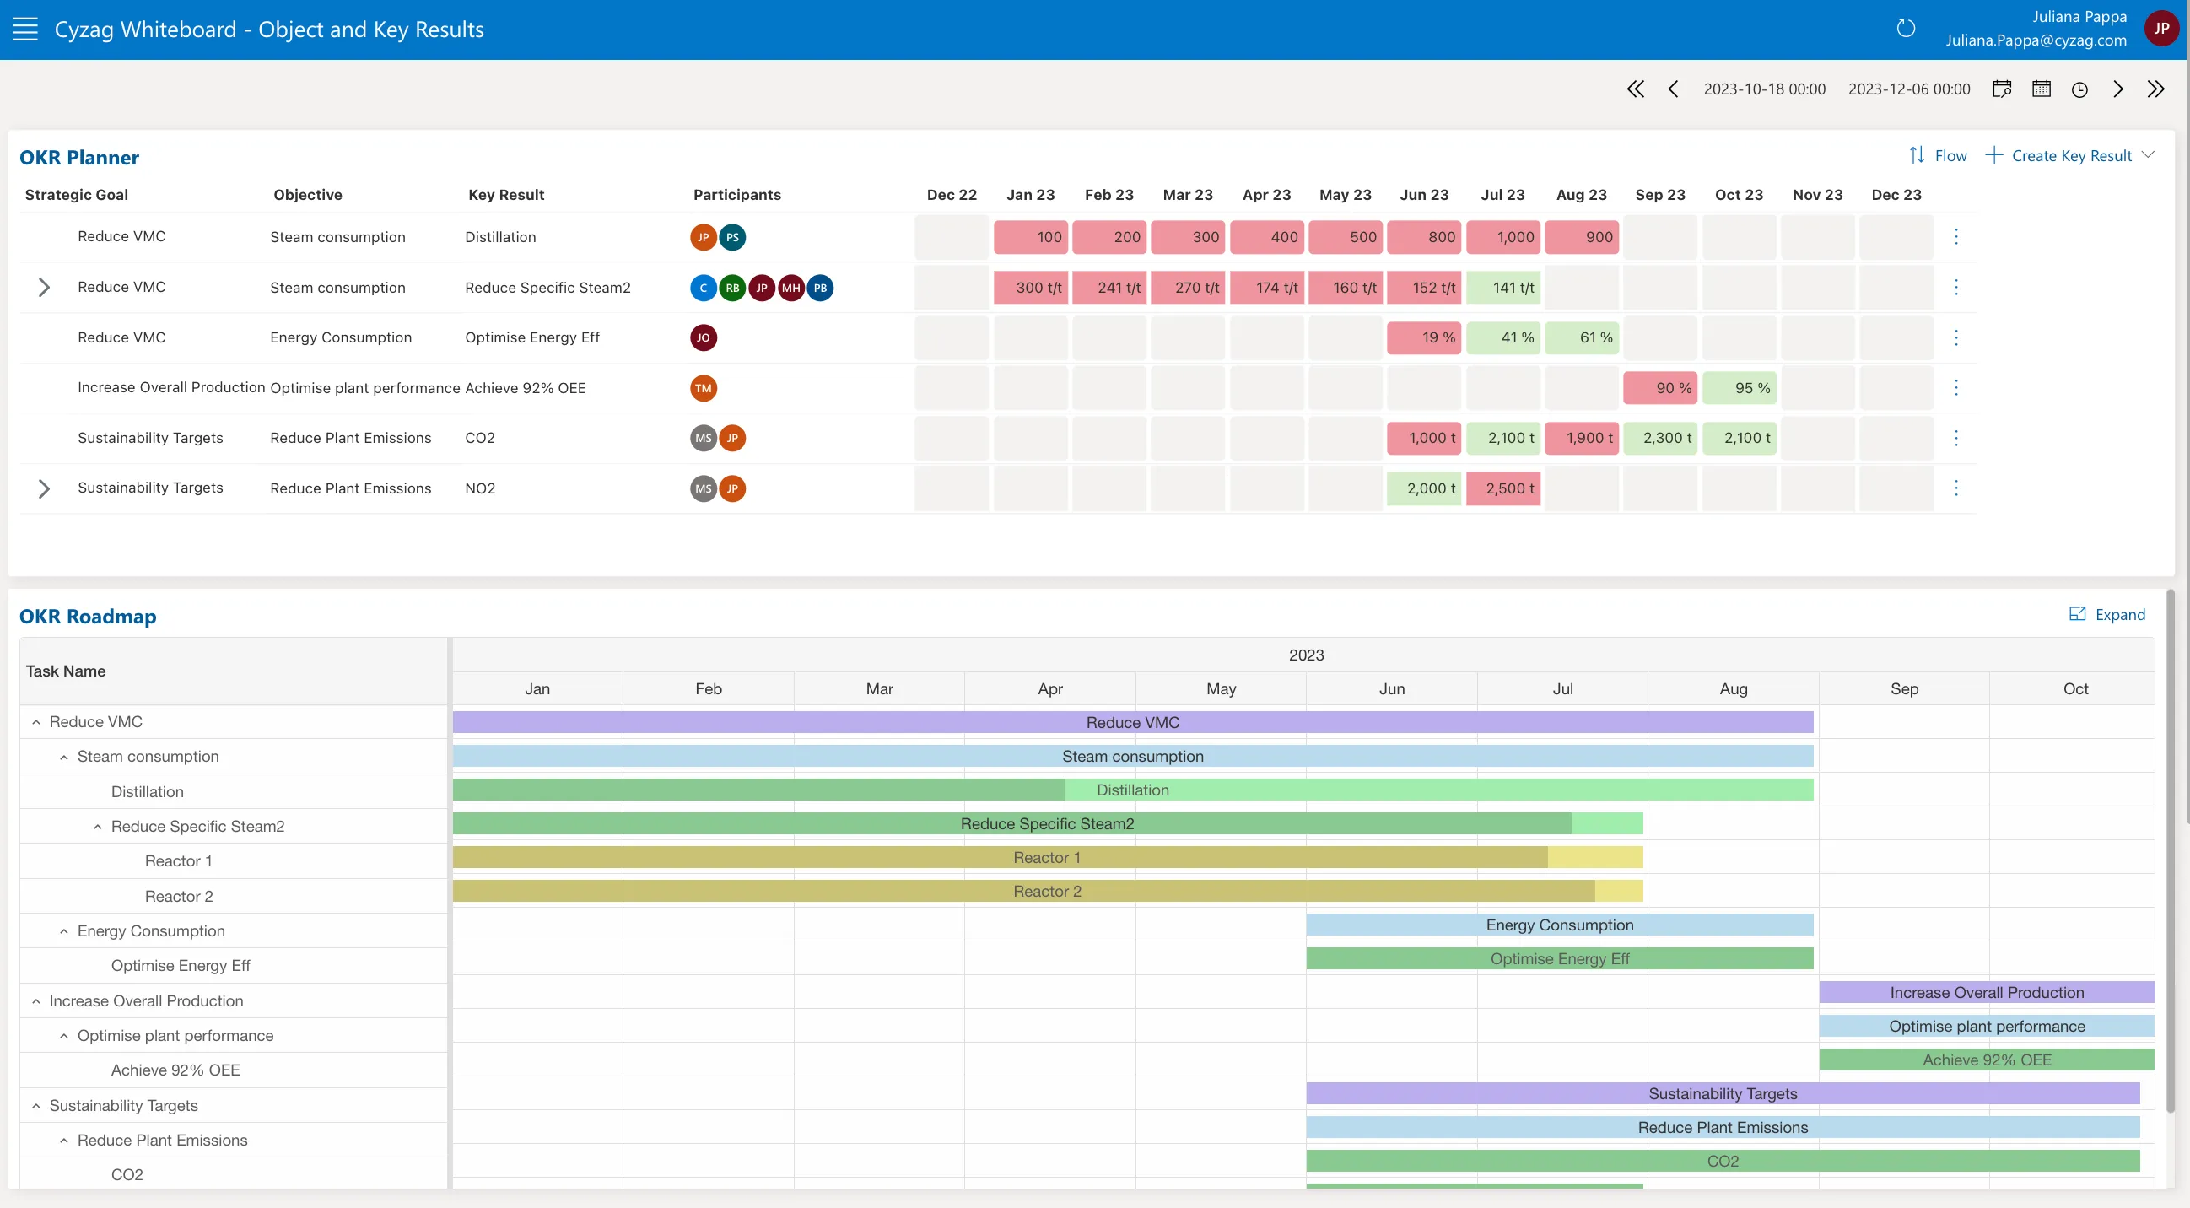Click Create Key Result button
Image resolution: width=2190 pixels, height=1208 pixels.
tap(2059, 155)
